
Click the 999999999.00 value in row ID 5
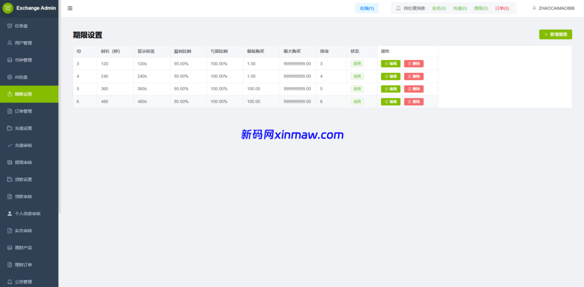click(x=297, y=89)
